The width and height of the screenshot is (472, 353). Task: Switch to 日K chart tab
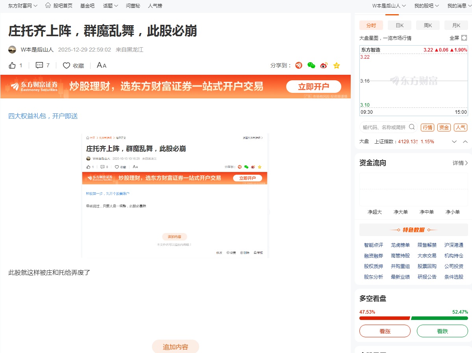[x=400, y=25]
